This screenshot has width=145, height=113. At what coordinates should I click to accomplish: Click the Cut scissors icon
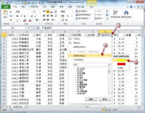pos(10,12)
